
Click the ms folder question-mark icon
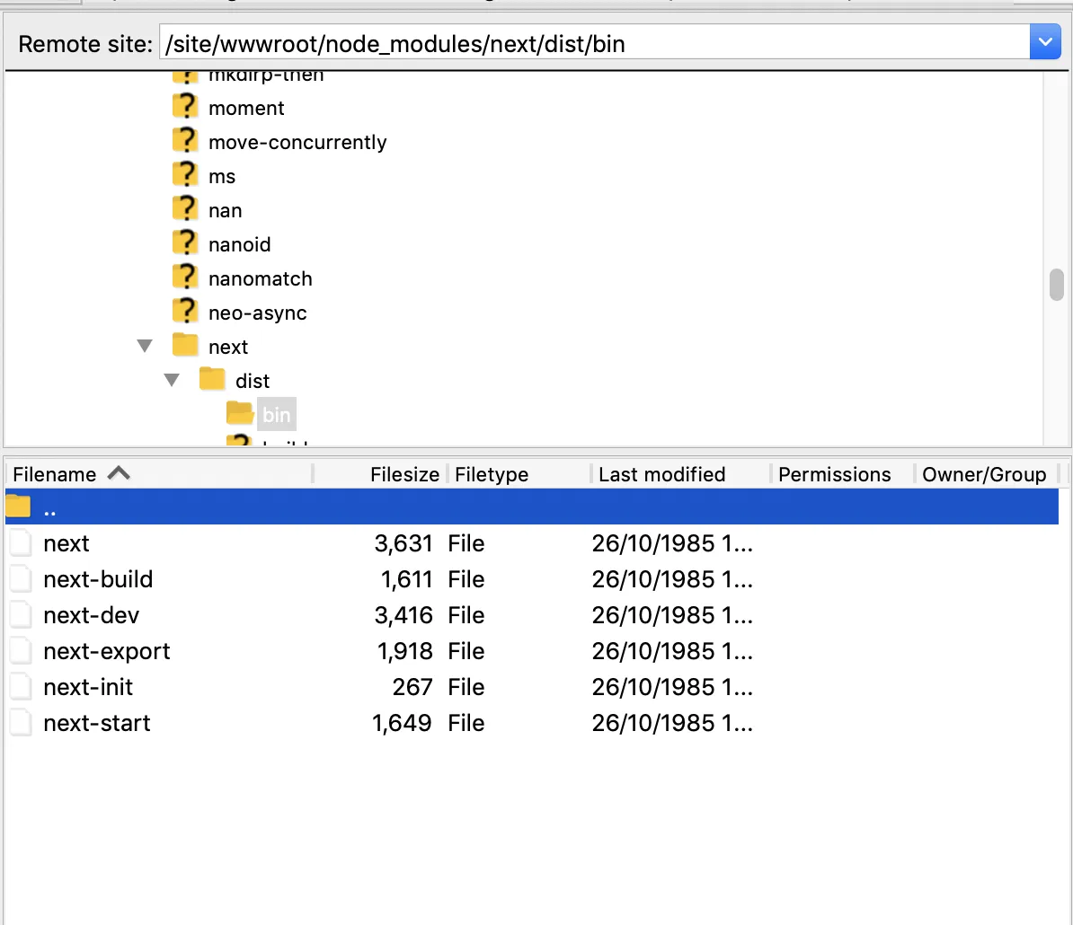point(185,175)
